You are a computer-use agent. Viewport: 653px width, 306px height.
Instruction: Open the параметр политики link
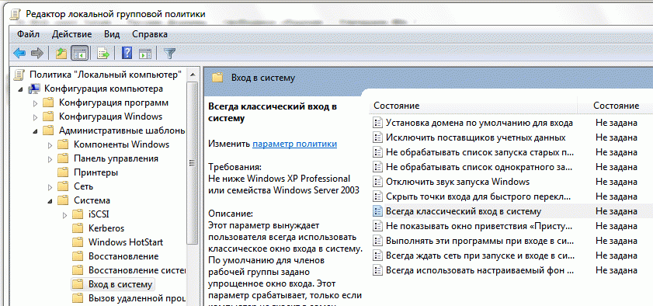pos(294,144)
